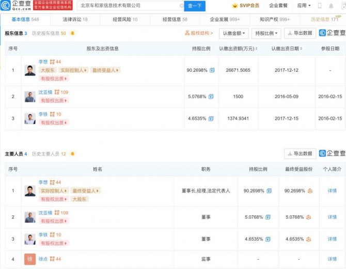This screenshot has width=346, height=269.
Task: Click the relation icon beside 李铁 10 in shareholder table
Action: click(52, 114)
